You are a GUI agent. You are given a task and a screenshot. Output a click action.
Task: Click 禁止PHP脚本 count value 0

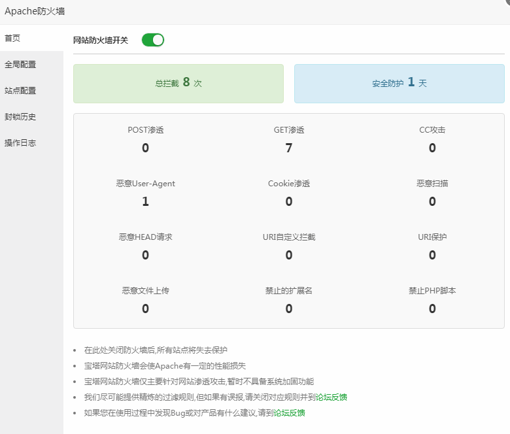point(432,309)
